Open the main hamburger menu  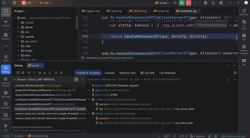(x=14, y=3)
